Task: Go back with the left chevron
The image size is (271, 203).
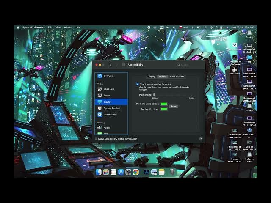Action: (110, 65)
